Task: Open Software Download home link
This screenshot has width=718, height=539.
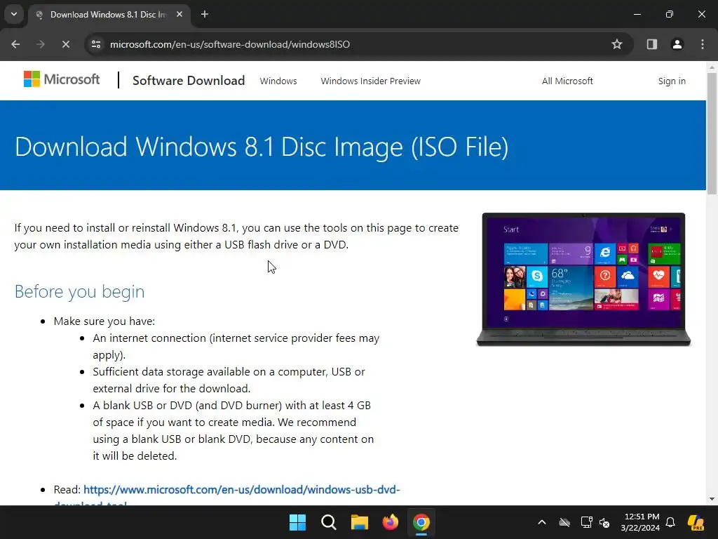Action: [x=189, y=81]
